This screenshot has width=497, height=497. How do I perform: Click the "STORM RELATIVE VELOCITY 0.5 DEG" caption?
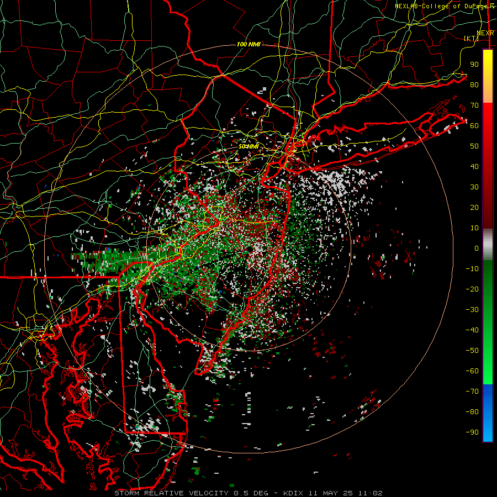[x=191, y=493]
